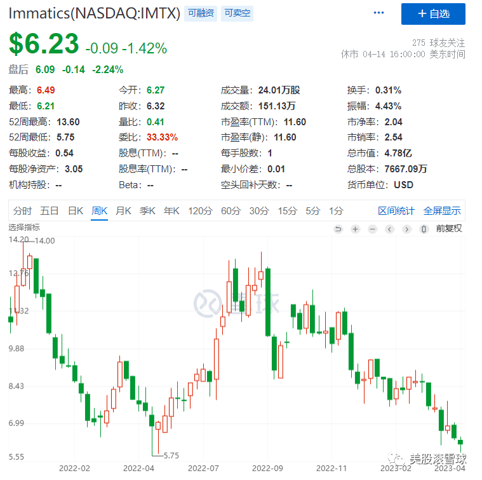The width and height of the screenshot is (482, 480).
Task: Zoom out the chart with minus icon
Action: (x=373, y=229)
